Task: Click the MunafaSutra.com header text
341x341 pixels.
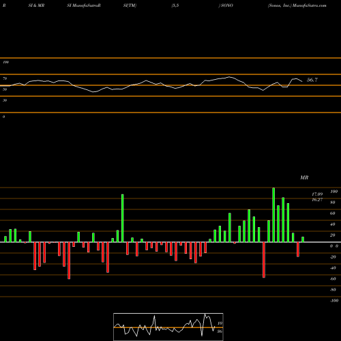Action: coord(310,5)
